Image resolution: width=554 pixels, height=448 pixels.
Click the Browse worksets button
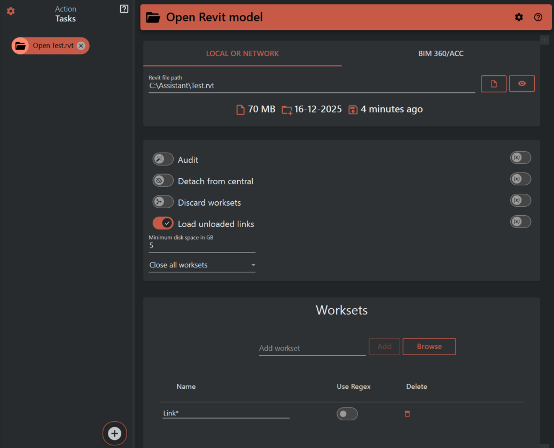click(429, 347)
